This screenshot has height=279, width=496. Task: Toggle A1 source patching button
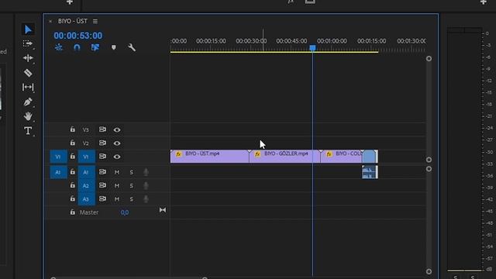pyautogui.click(x=59, y=172)
